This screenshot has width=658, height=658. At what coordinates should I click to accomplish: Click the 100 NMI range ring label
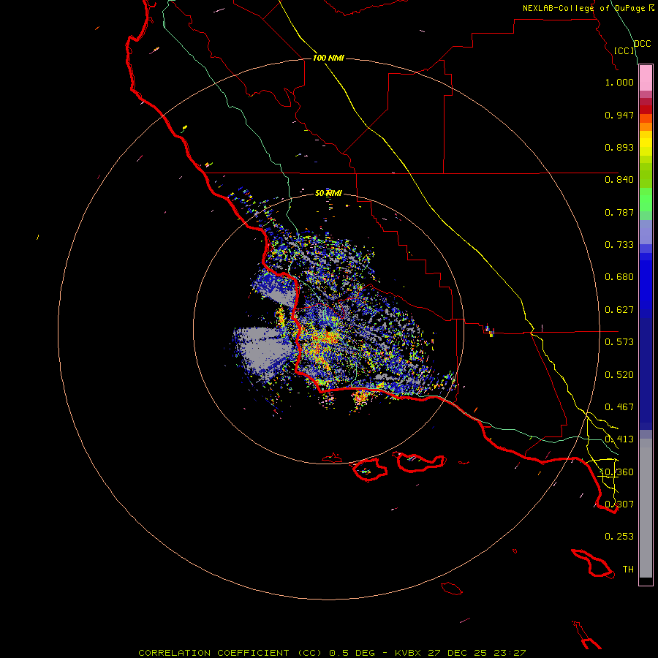(x=328, y=58)
